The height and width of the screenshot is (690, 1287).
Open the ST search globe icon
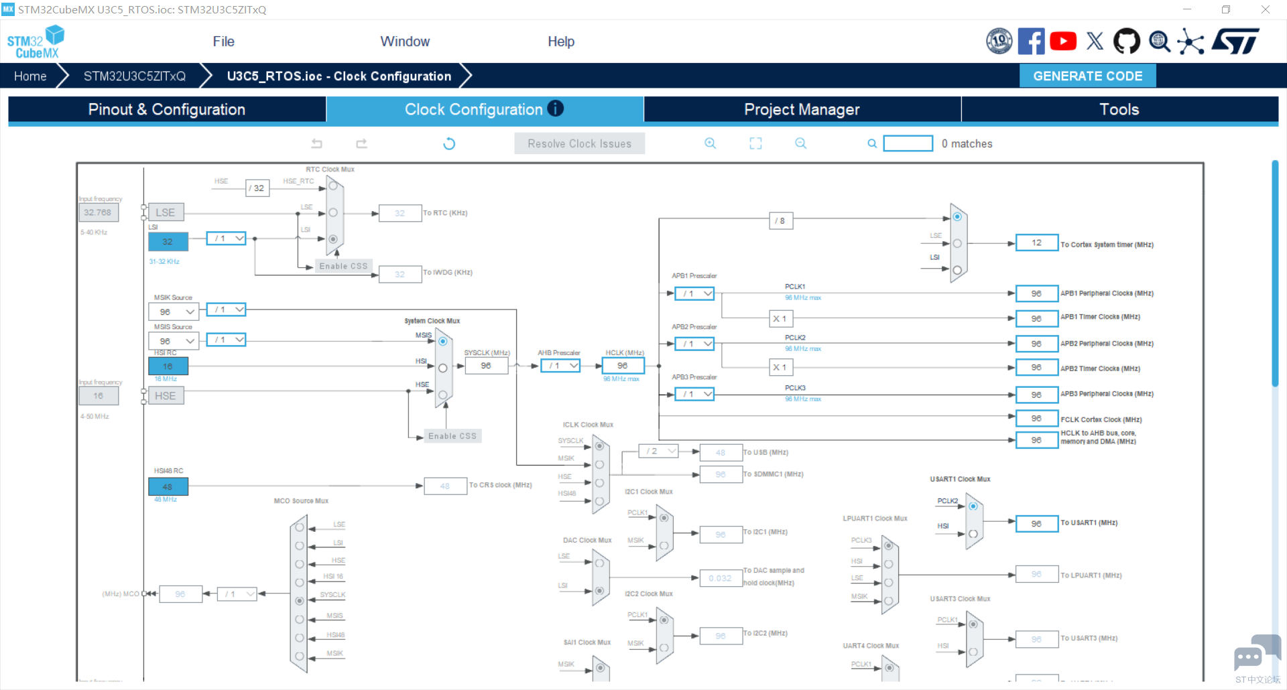pos(1160,42)
